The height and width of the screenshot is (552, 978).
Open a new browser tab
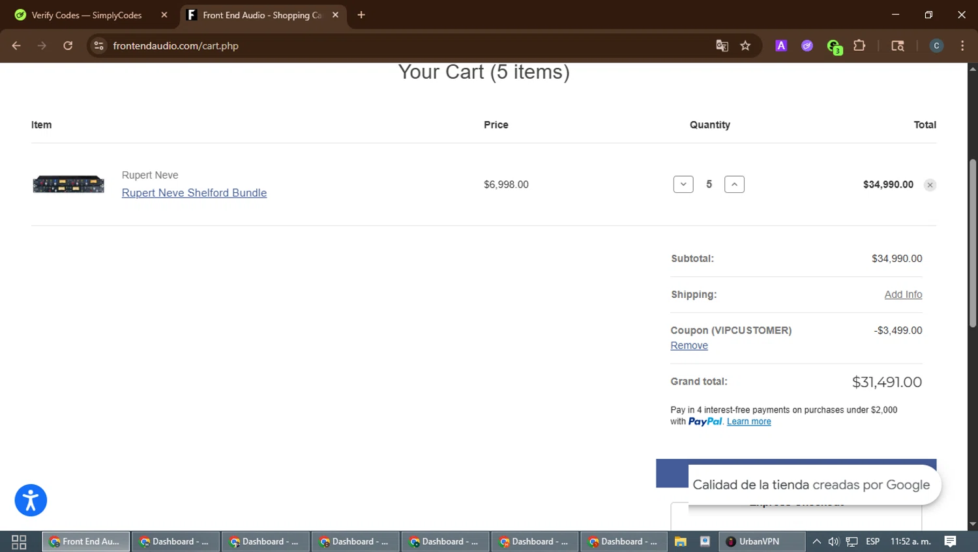[x=361, y=15]
